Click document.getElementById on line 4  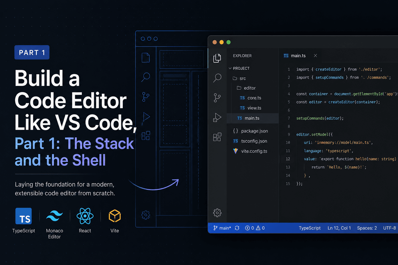click(358, 94)
